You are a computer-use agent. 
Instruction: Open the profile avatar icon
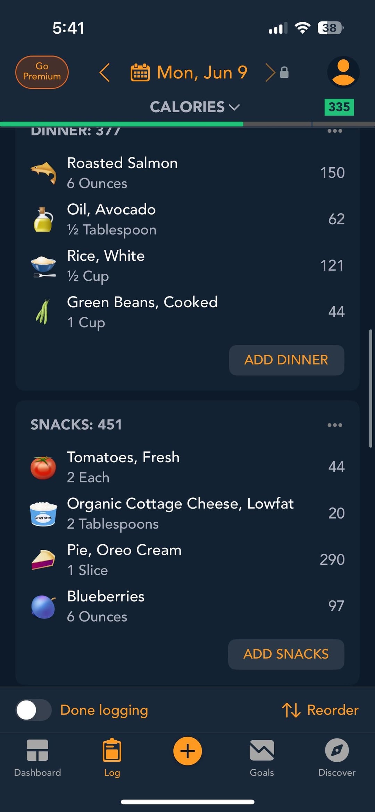[343, 72]
